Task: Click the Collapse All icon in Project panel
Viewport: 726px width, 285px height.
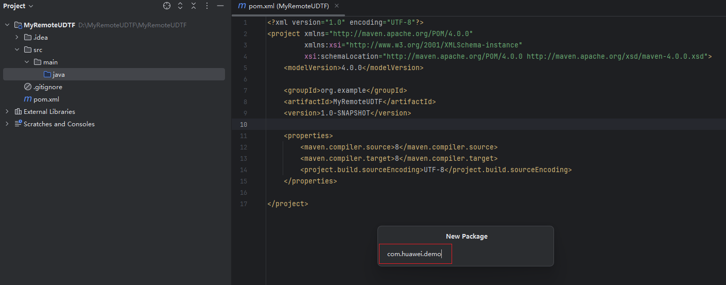Action: point(194,6)
